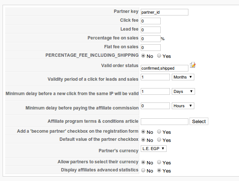
Task: Click the Percentage fee on sales field
Action: [151, 38]
